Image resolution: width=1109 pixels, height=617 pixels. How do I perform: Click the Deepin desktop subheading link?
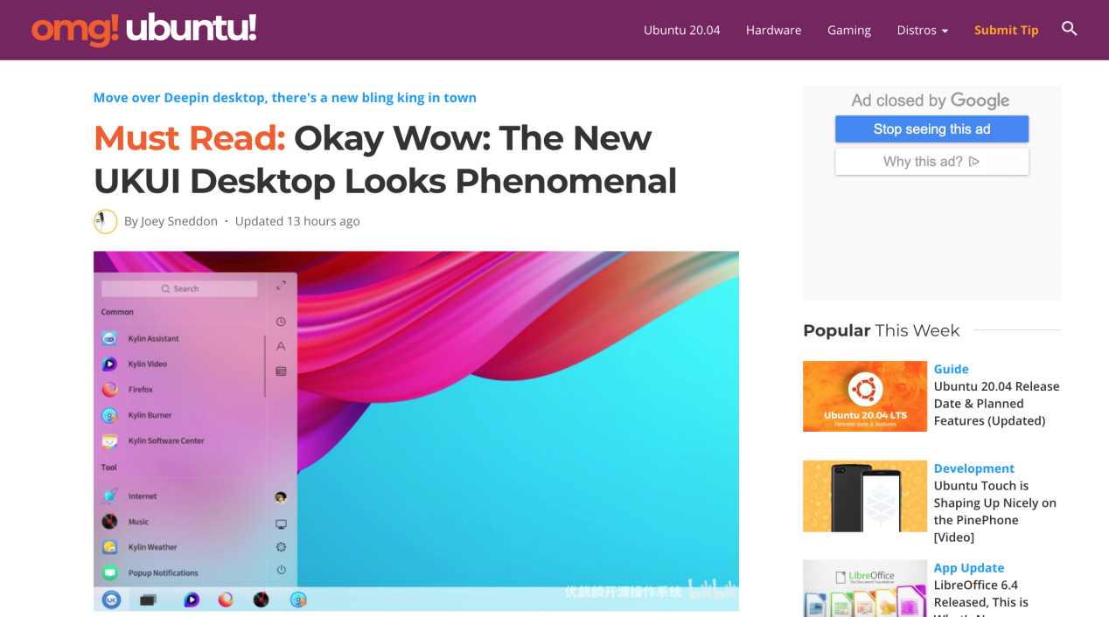coord(285,98)
